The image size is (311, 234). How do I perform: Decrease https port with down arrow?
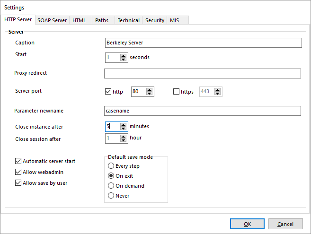(x=218, y=94)
